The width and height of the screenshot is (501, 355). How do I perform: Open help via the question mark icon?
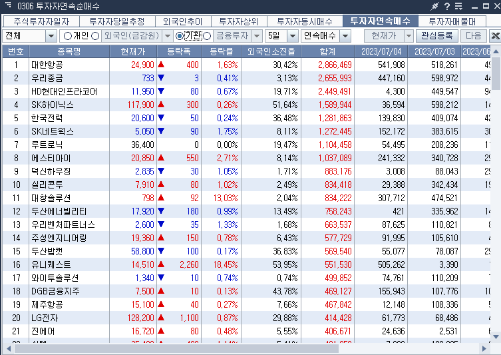coord(447,6)
